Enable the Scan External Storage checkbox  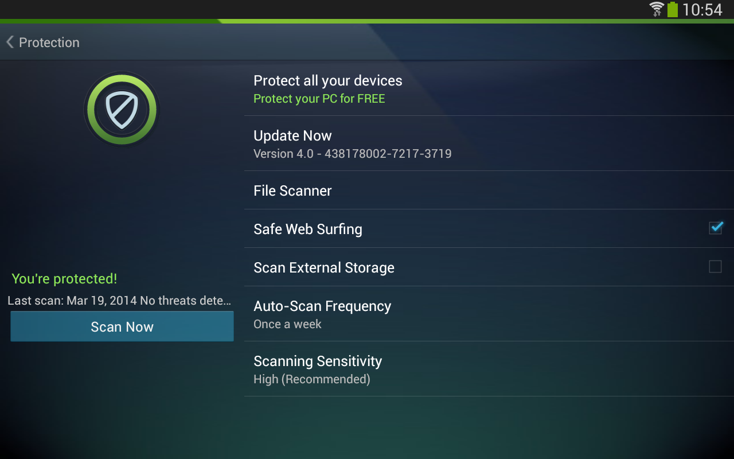tap(715, 266)
